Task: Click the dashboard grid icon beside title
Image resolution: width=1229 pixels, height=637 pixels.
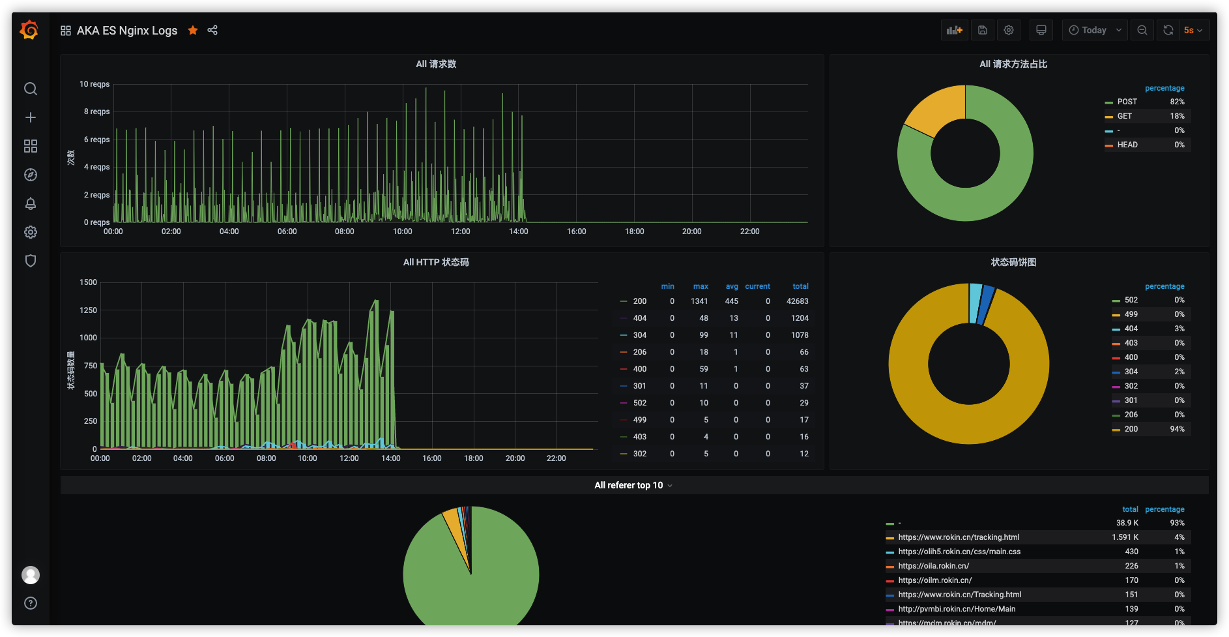Action: coord(66,31)
